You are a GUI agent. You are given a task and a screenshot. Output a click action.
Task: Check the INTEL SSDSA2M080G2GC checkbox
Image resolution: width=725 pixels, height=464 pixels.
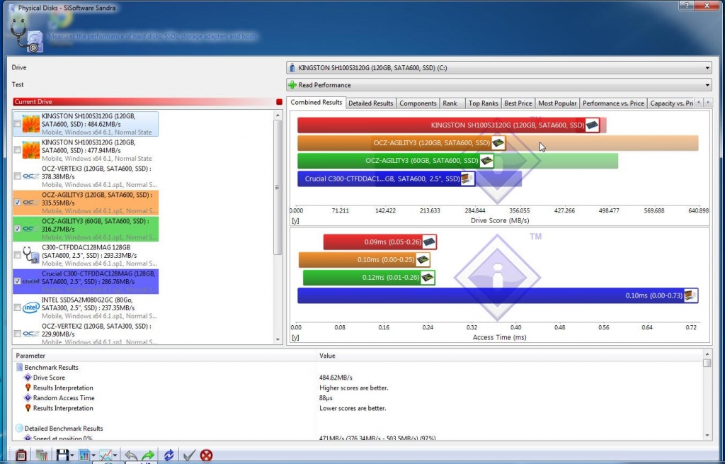[x=18, y=307]
